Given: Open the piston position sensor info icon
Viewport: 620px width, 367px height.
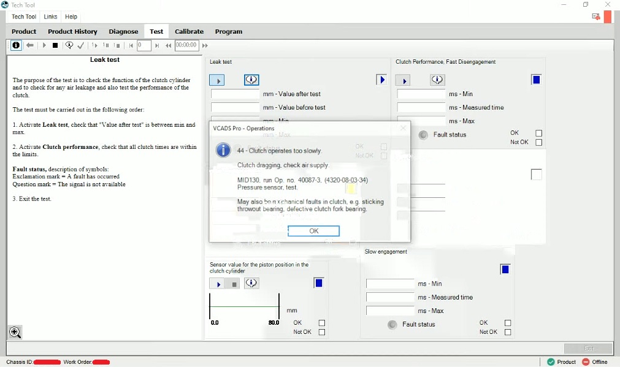Looking at the screenshot, I should [251, 283].
